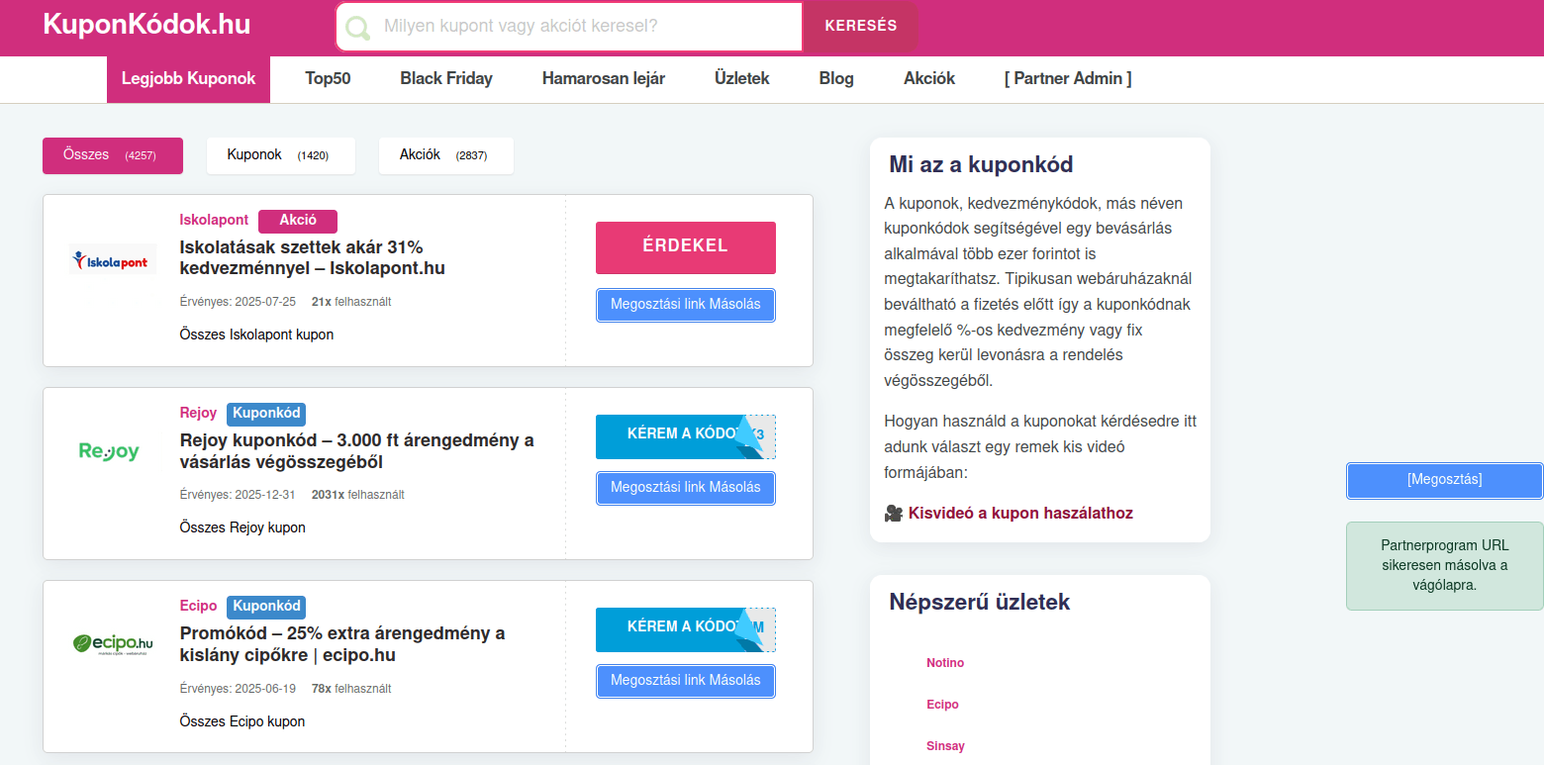Screen dimensions: 1544x765
Task: Reveal the Ecipo coupon code with KÉREM A KÓDOT
Action: (x=686, y=629)
